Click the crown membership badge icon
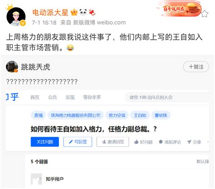Viewport: 215px width, 189px height. [x=74, y=12]
